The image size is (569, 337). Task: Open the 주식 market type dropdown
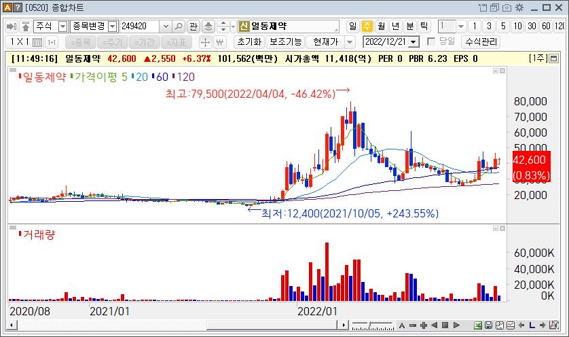coord(63,26)
